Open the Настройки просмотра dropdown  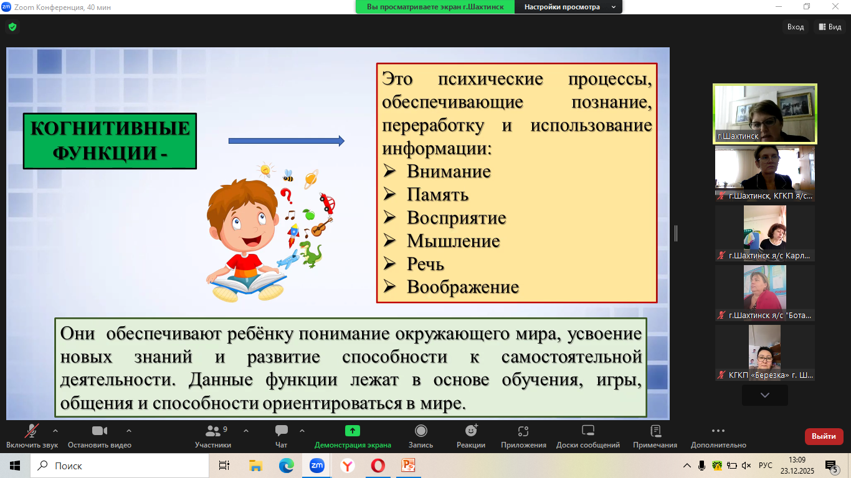(569, 7)
